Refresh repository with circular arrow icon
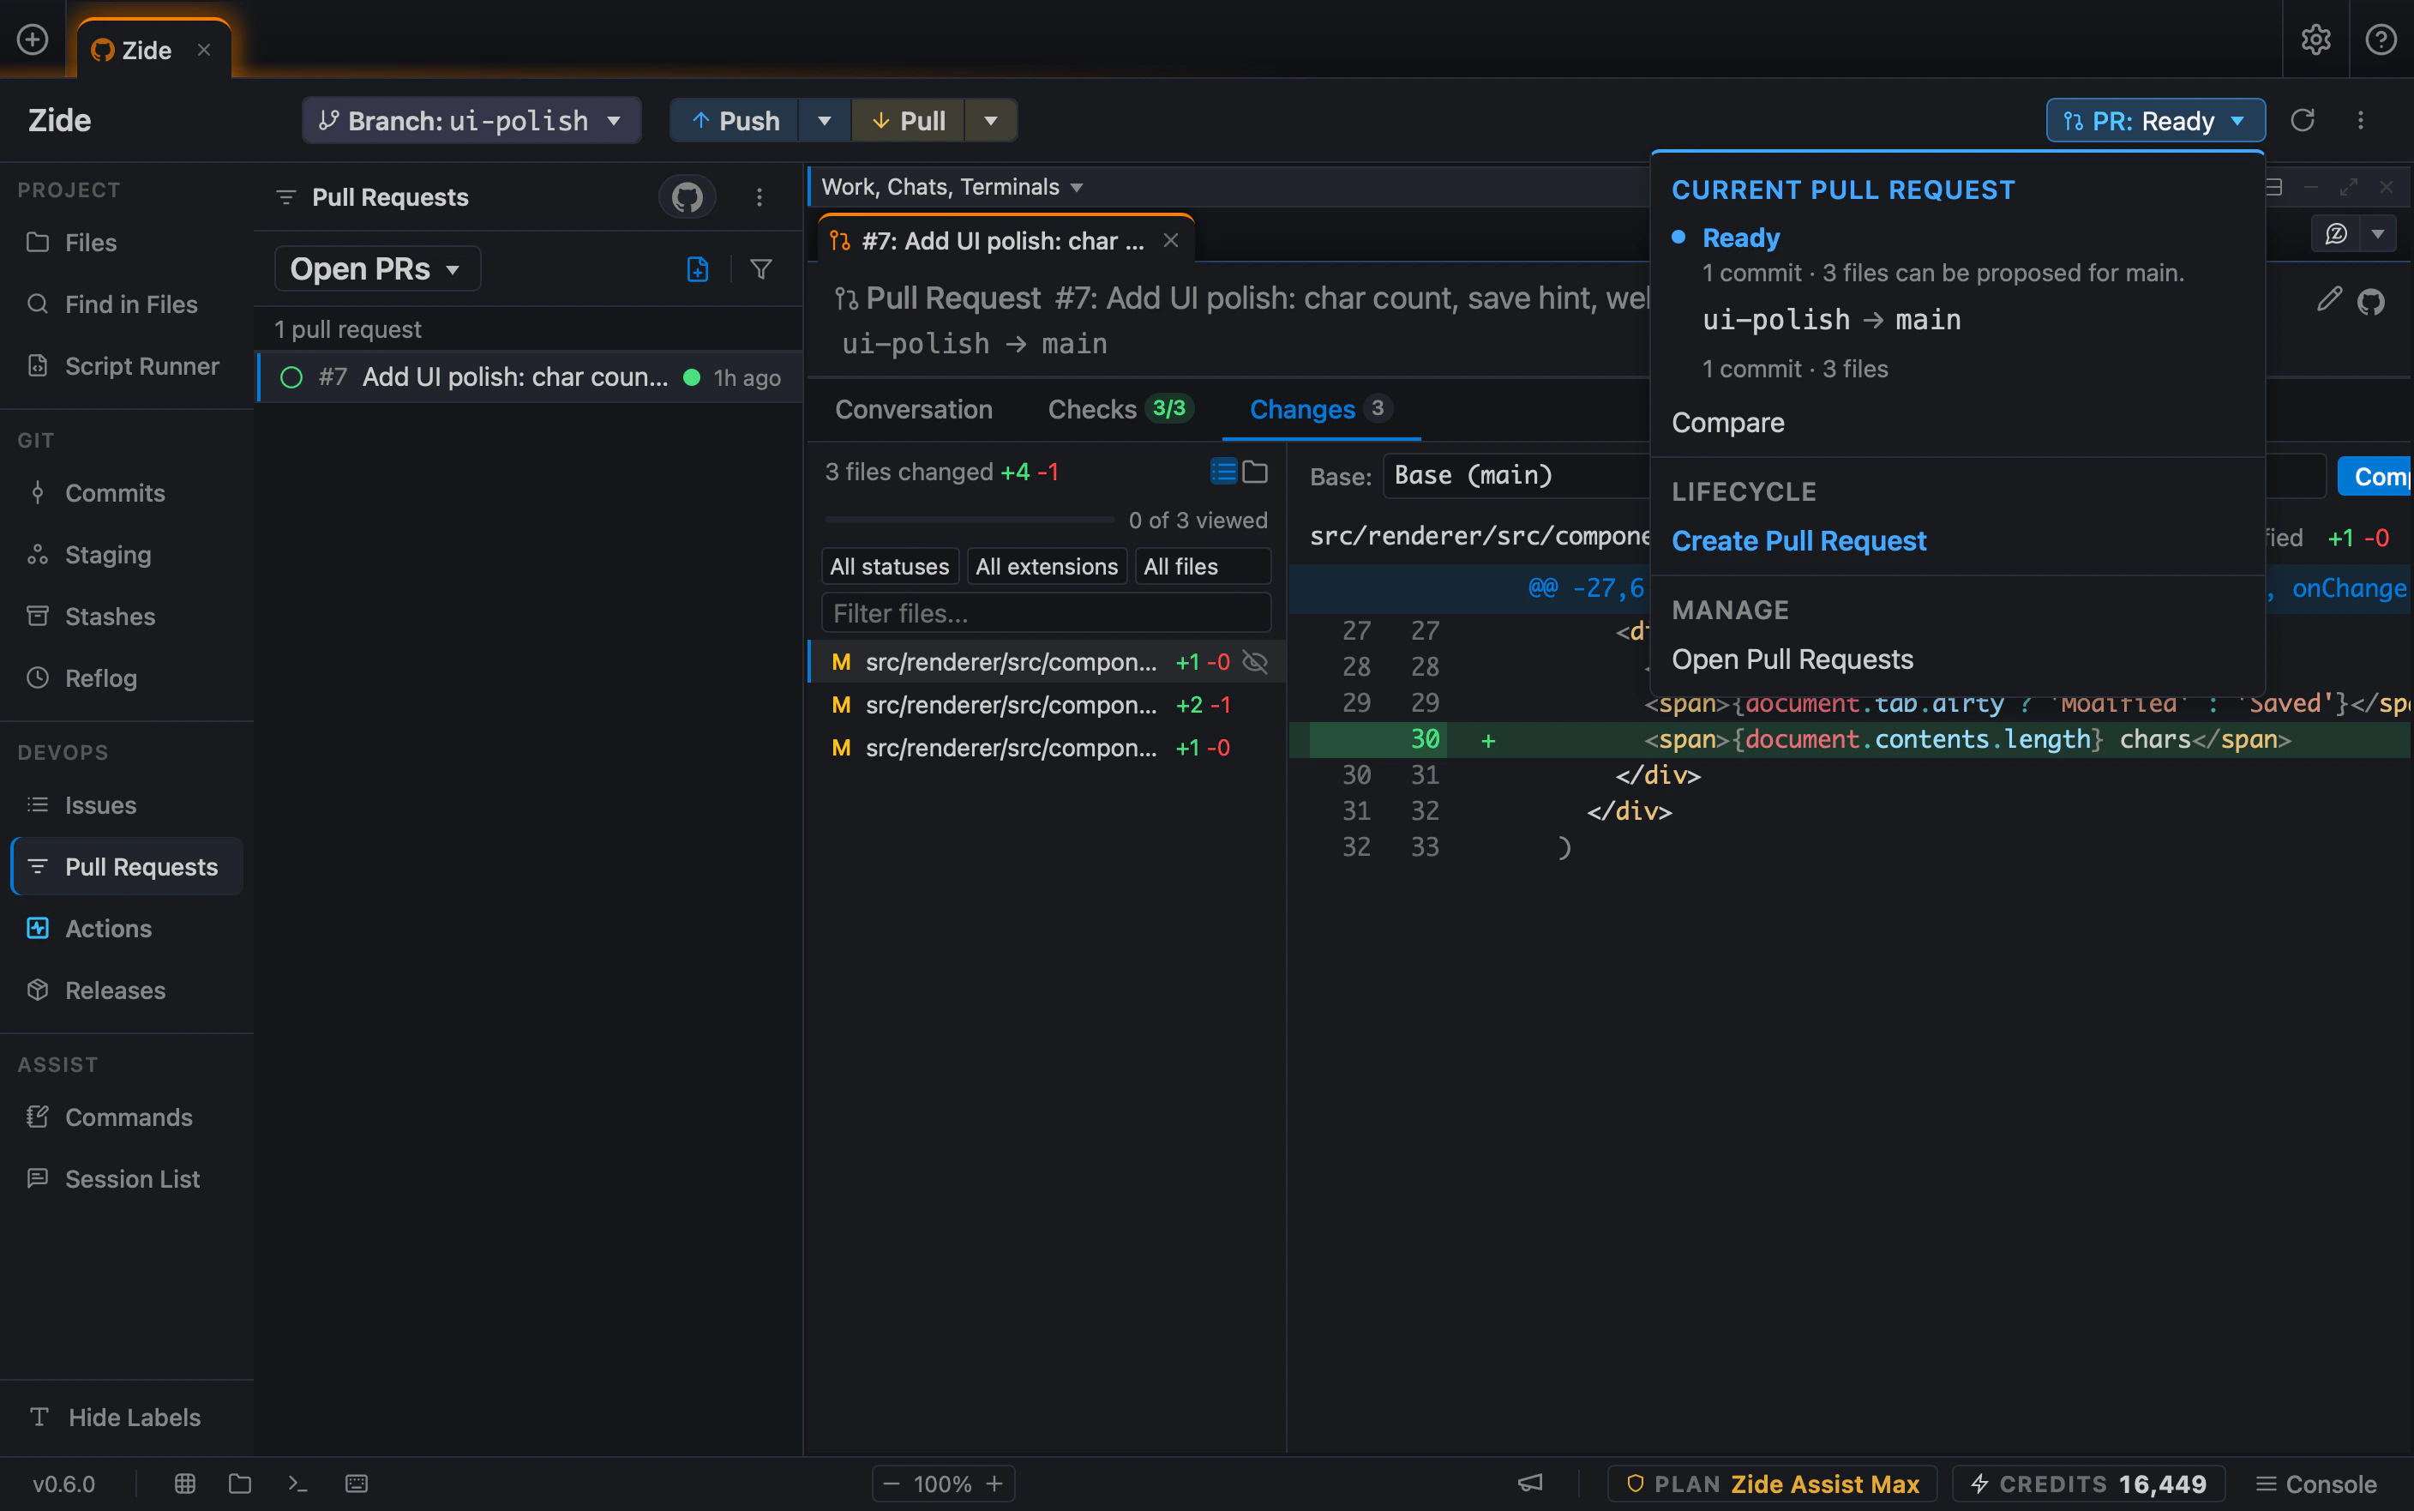Viewport: 2414px width, 1511px height. 2303,120
